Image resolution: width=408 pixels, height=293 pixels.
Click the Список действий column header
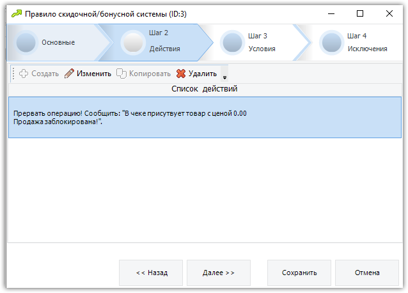(x=205, y=89)
